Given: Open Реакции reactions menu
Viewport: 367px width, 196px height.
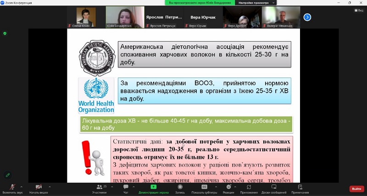Looking at the screenshot, I should coord(228,189).
